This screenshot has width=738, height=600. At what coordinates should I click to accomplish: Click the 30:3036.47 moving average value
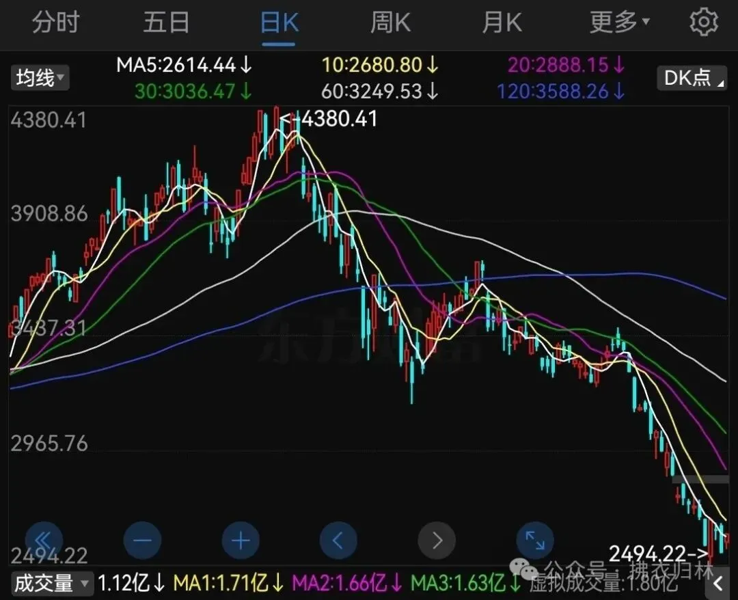pos(193,92)
